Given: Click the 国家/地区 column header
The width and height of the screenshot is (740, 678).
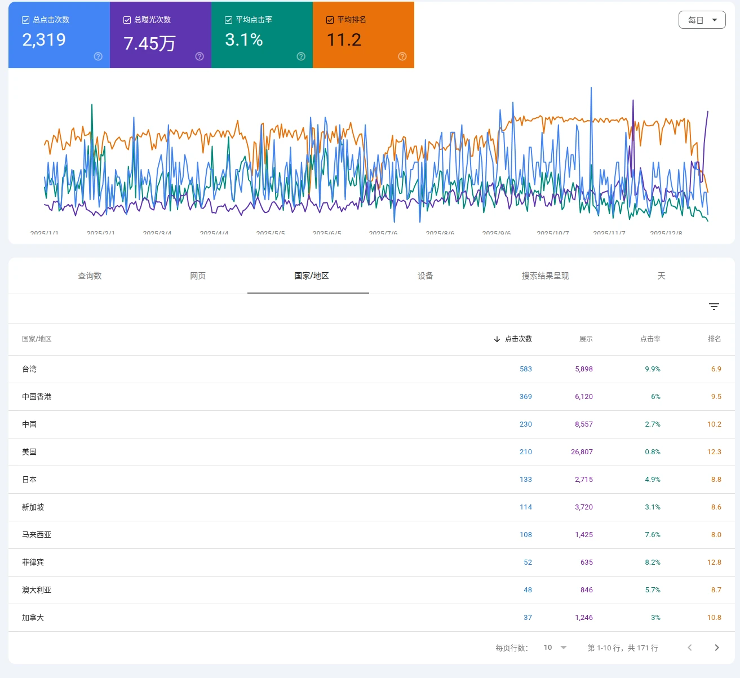Looking at the screenshot, I should [x=36, y=339].
